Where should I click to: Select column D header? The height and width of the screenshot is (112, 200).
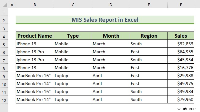111,5
